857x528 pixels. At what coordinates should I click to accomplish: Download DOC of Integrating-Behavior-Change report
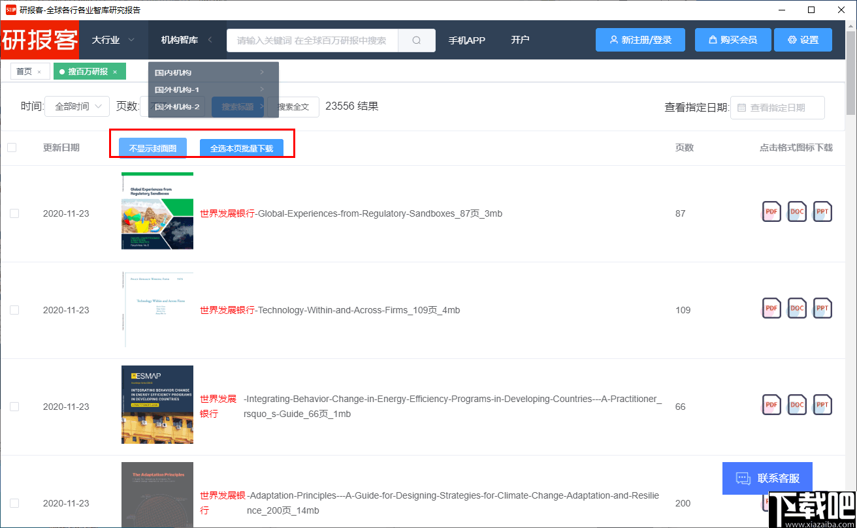tap(797, 405)
